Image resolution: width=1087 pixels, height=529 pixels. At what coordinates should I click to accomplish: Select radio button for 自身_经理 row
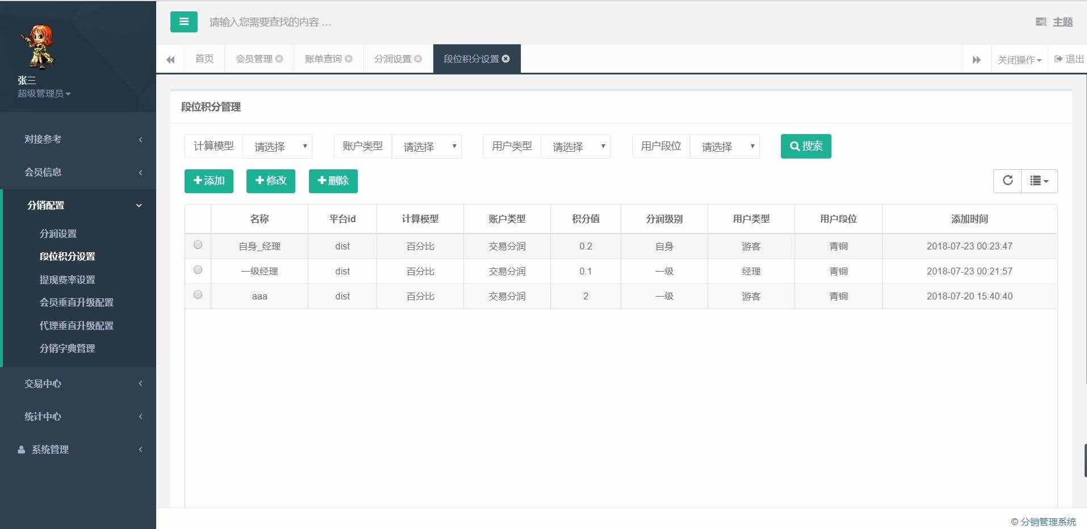(198, 245)
